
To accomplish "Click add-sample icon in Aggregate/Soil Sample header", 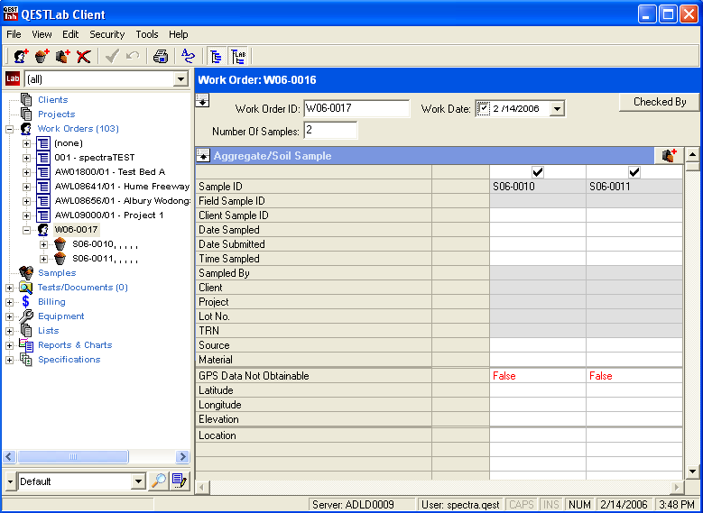I will pyautogui.click(x=669, y=156).
